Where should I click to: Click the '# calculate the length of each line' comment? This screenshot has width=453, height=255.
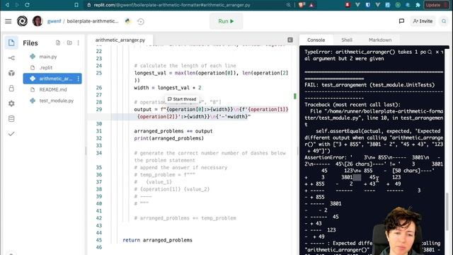click(x=185, y=66)
